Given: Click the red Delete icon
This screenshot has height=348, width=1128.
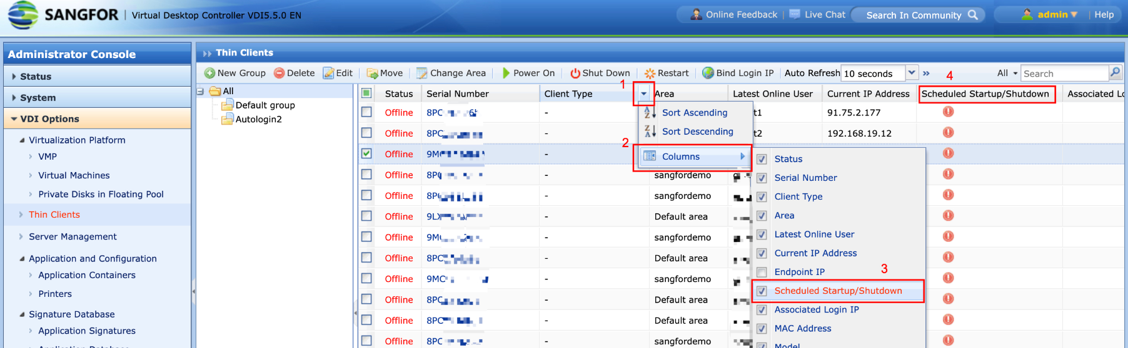Looking at the screenshot, I should 279,73.
